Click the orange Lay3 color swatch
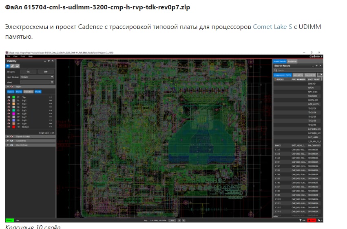Image resolution: width=347 pixels, height=229 pixels. click(x=13, y=104)
